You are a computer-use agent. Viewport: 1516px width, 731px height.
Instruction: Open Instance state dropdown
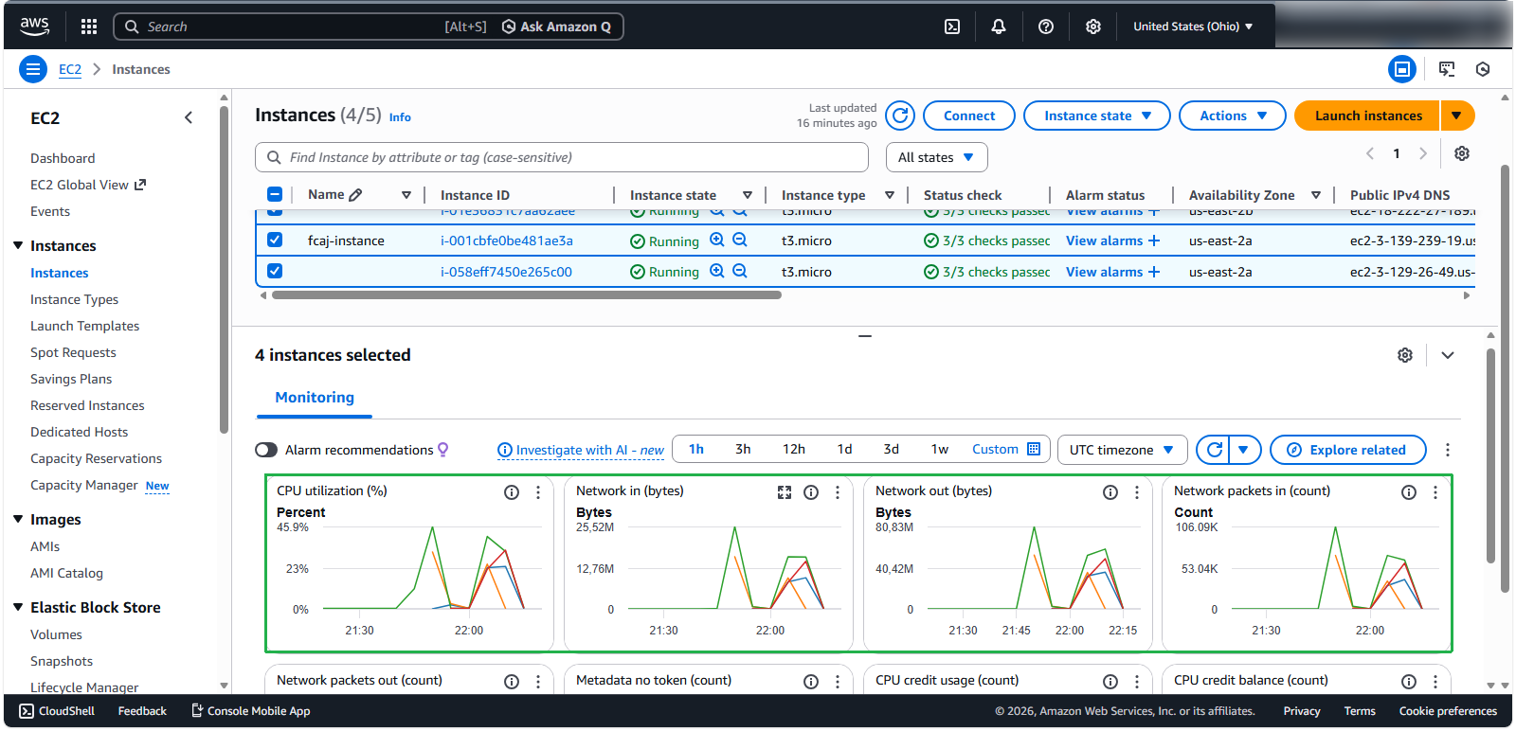(x=1097, y=116)
